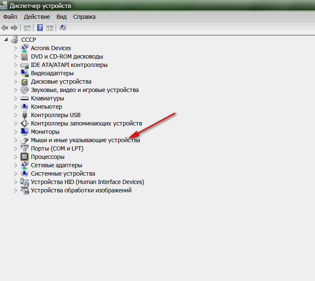Image resolution: width=315 pixels, height=281 pixels.
Task: Click the Клавиатуры keyboard icon
Action: 25,98
